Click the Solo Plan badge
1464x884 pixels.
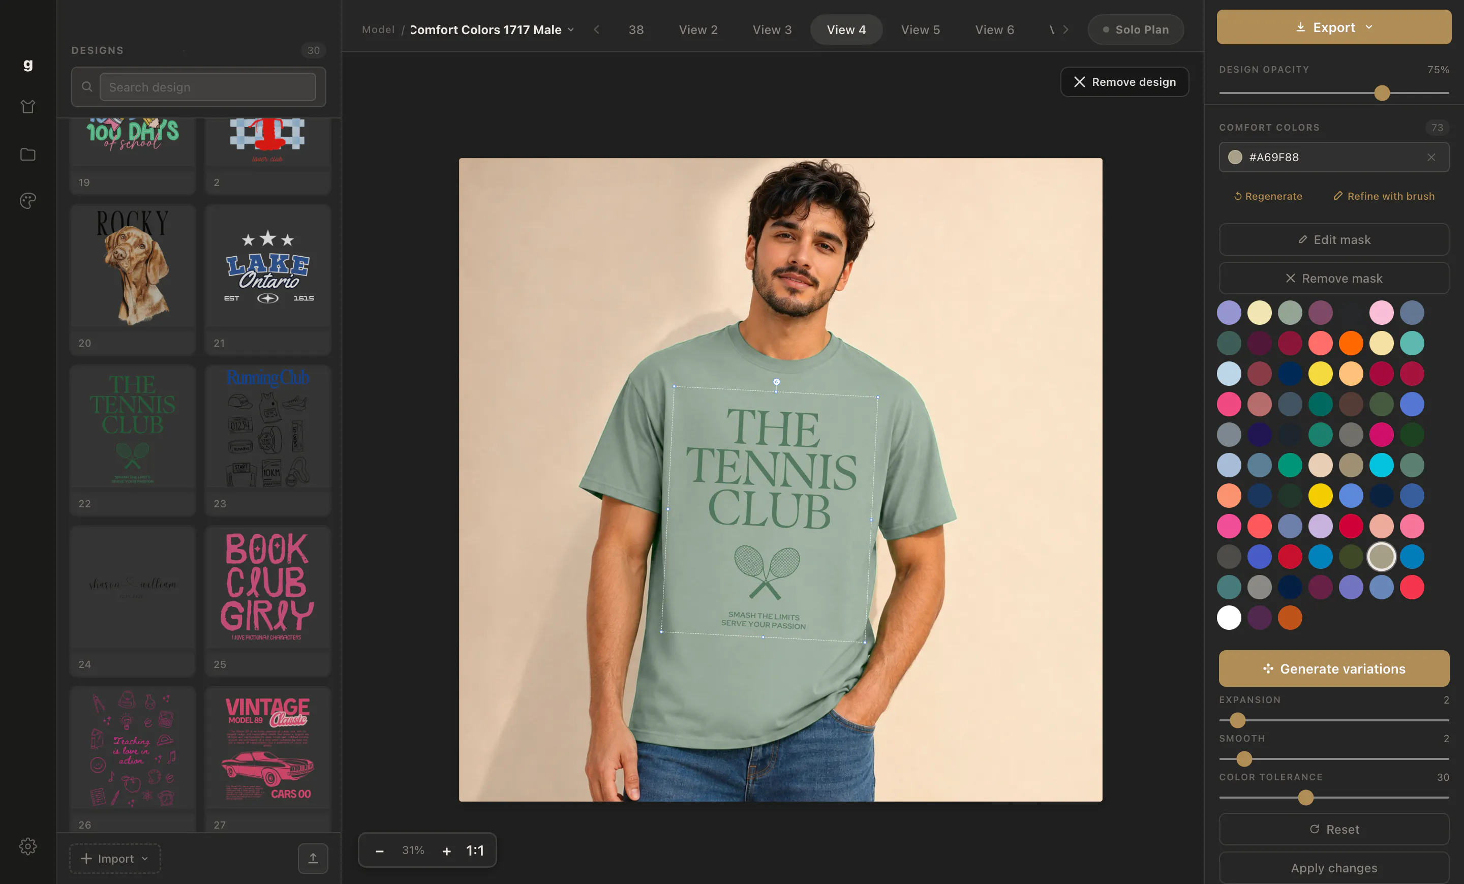[x=1136, y=29]
